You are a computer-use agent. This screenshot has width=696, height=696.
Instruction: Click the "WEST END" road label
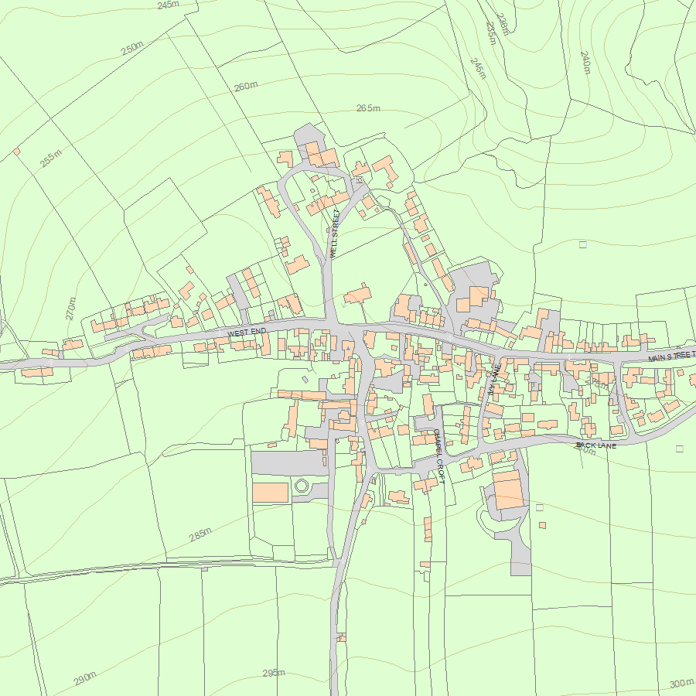coord(247,332)
